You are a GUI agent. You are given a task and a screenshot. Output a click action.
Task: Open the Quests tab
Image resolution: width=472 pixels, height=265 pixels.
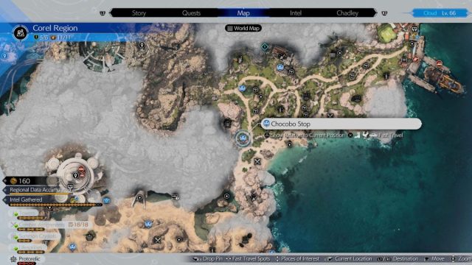[191, 13]
